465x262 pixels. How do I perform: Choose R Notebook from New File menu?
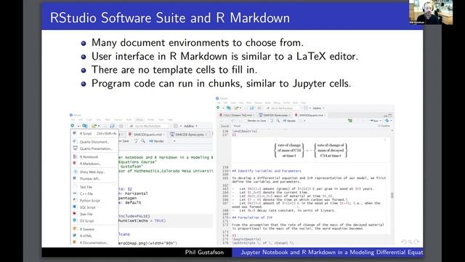pos(94,157)
